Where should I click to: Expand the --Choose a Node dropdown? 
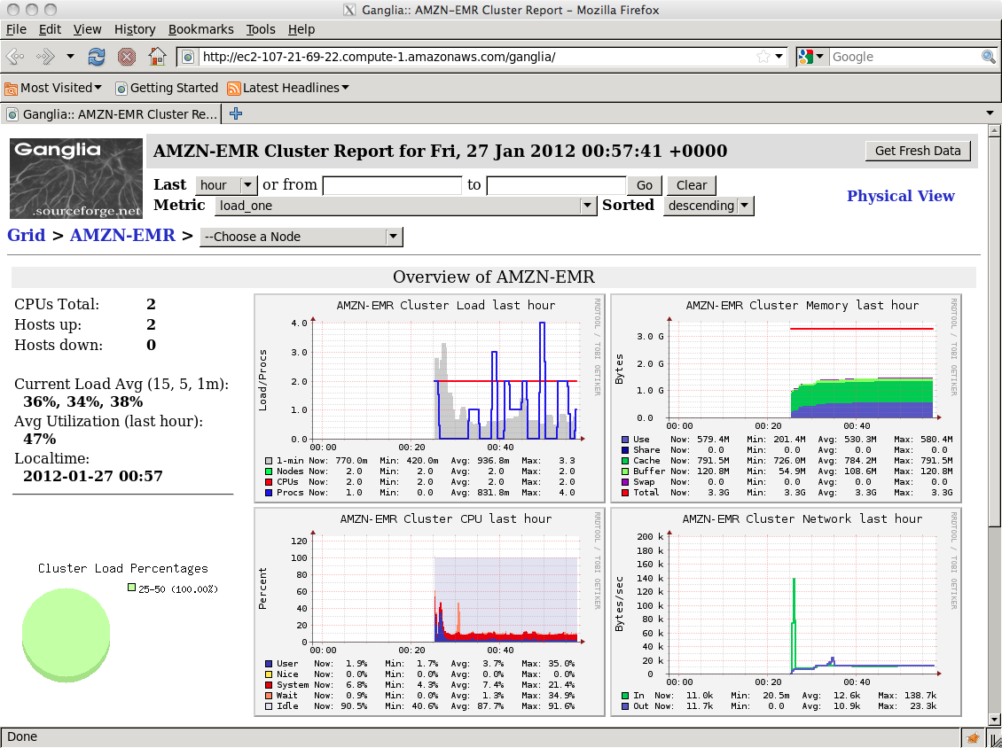[393, 237]
